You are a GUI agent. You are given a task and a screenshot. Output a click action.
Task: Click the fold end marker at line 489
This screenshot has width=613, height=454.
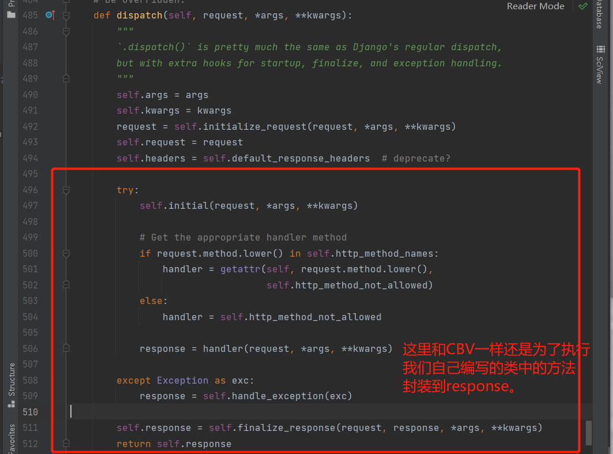coord(66,78)
